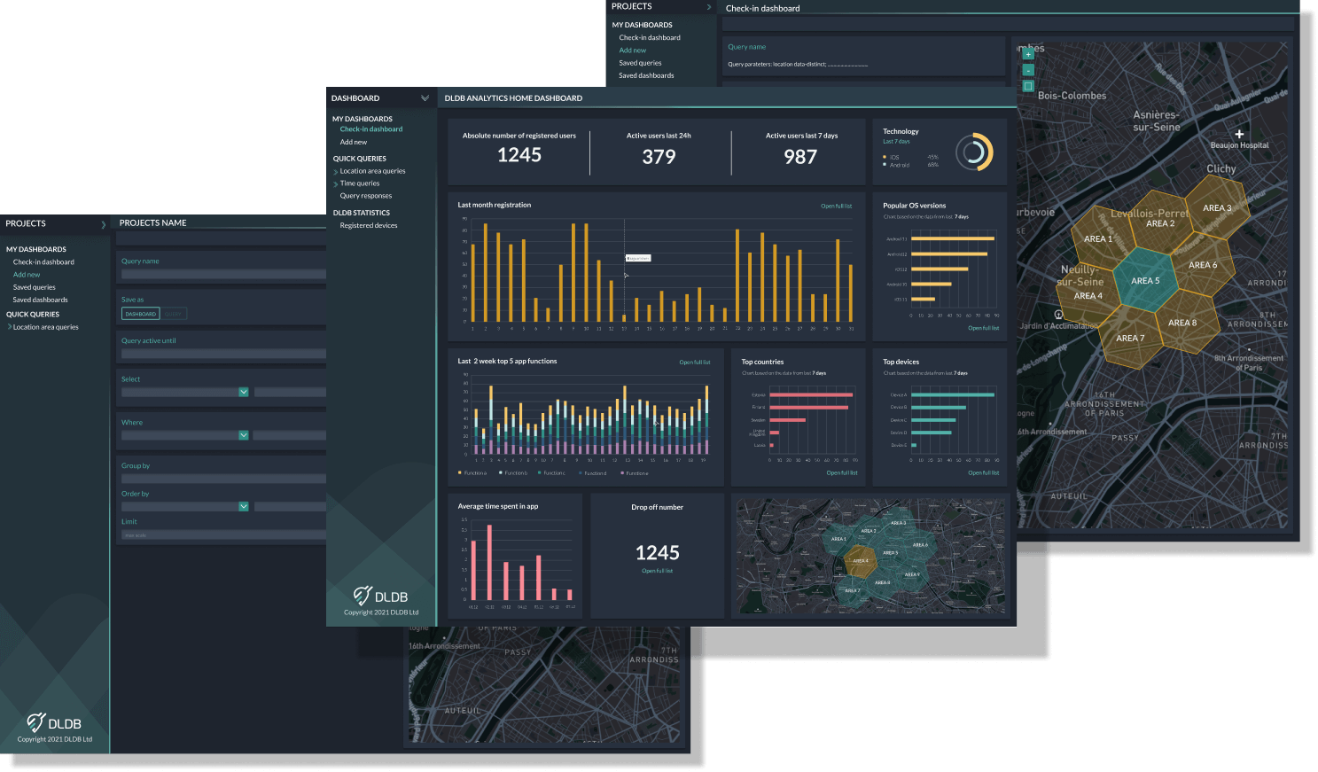
Task: Open Query responses in sidebar
Action: (366, 196)
